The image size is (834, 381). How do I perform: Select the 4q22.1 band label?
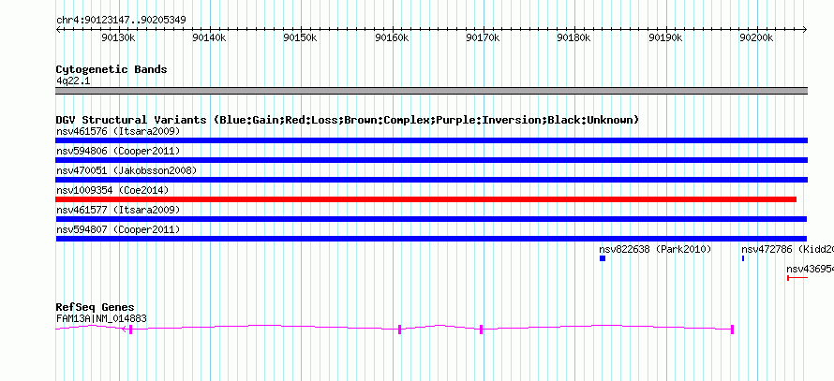pos(73,81)
